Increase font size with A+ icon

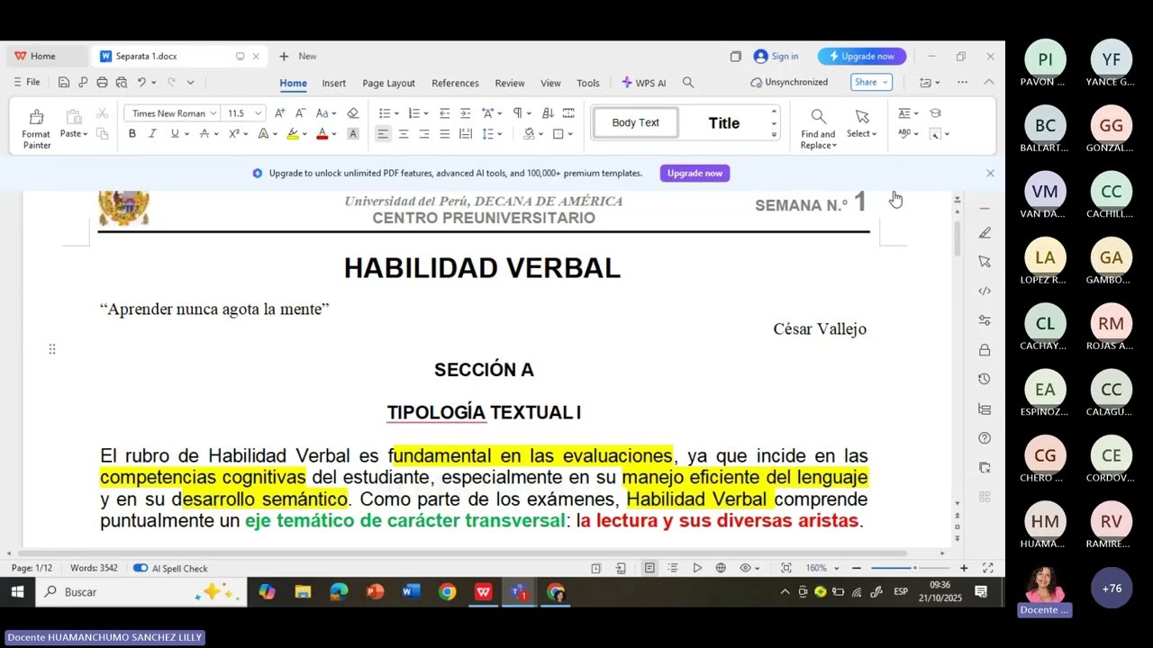point(280,113)
